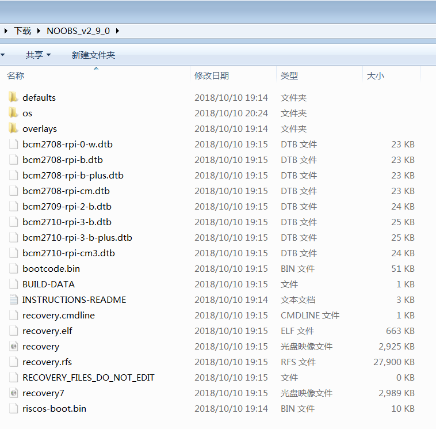Viewport: 436px width, 429px height.
Task: Click the 文本文档 type cell
Action: [x=298, y=300]
